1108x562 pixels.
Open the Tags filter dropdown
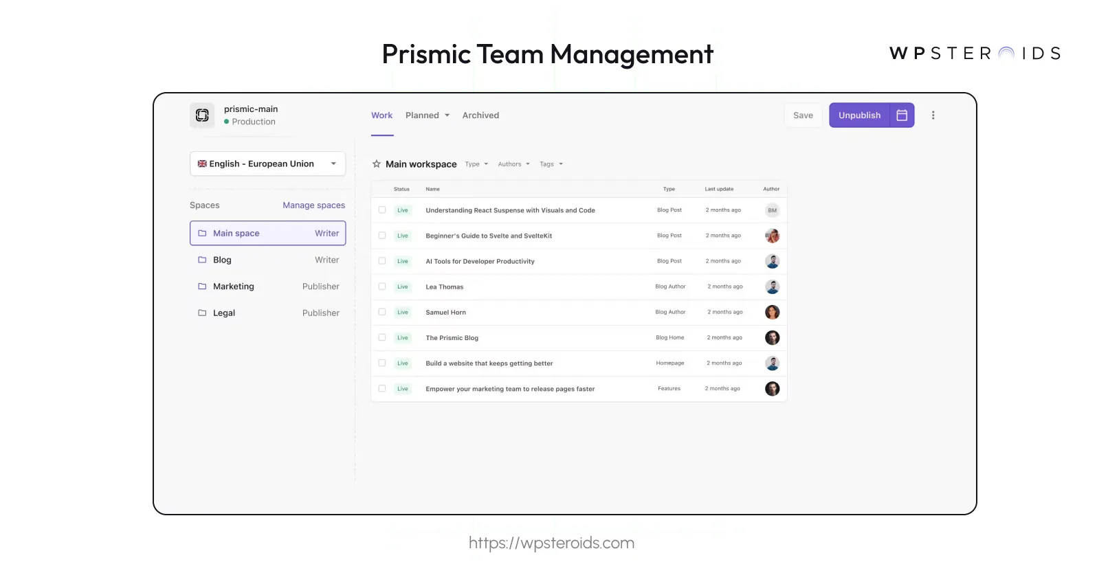[x=551, y=164]
